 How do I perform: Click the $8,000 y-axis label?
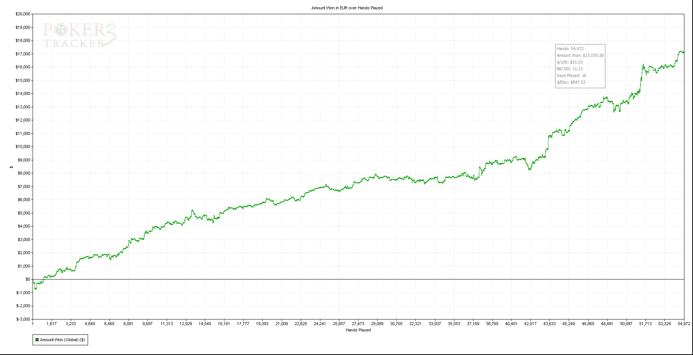pyautogui.click(x=24, y=173)
